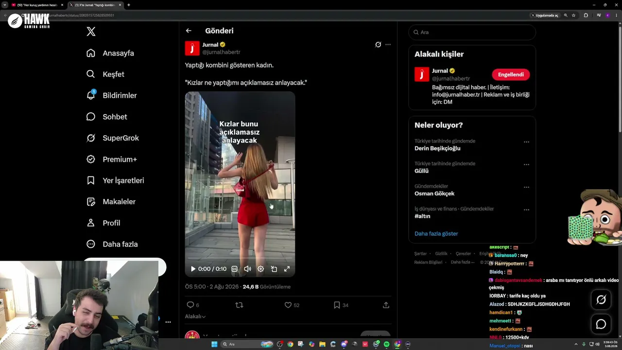Open the Gizlilik footer link
The width and height of the screenshot is (622, 350).
click(441, 254)
